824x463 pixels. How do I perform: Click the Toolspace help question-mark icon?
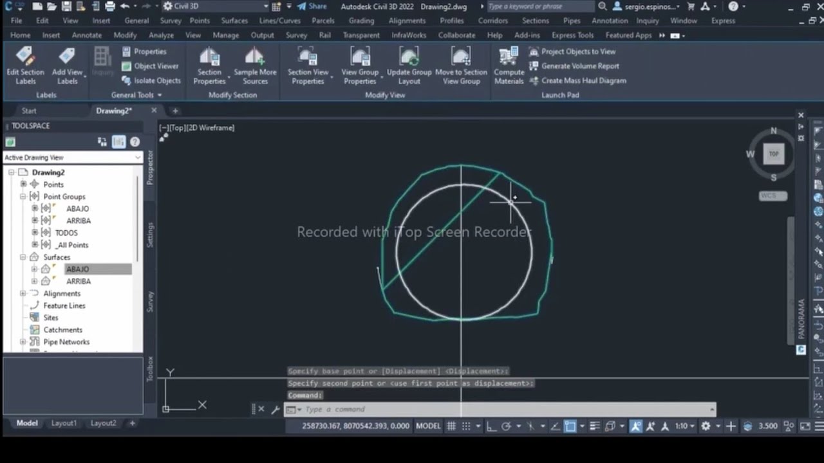135,142
